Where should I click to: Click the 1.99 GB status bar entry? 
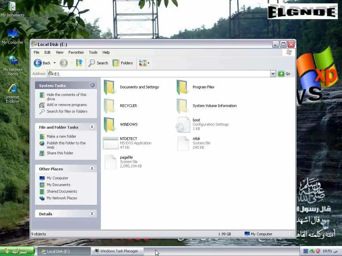[224, 234]
